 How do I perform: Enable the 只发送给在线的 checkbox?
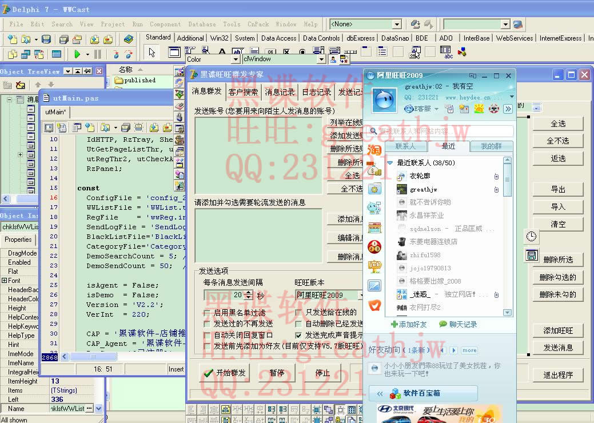click(298, 313)
